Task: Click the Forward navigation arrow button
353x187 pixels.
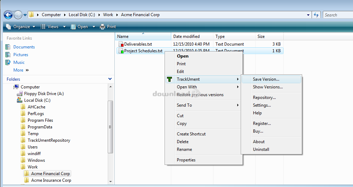Action: click(18, 15)
